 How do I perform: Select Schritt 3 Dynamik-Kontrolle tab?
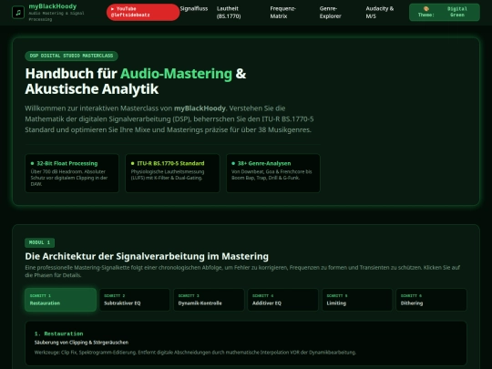point(209,300)
